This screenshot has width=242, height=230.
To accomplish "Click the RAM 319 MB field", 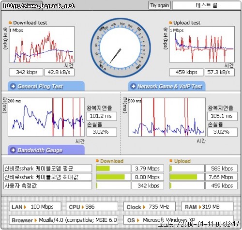I will coord(207,206).
